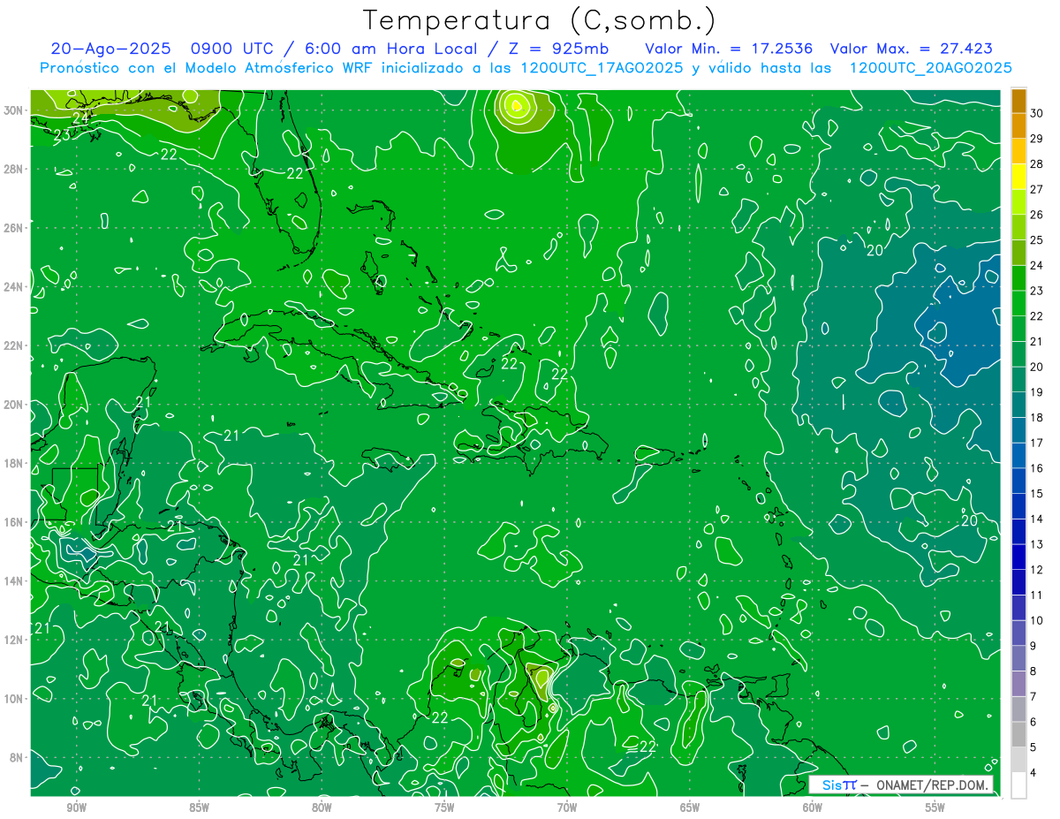Click the '75W' longitude label
This screenshot has height=819, width=1060.
point(444,808)
